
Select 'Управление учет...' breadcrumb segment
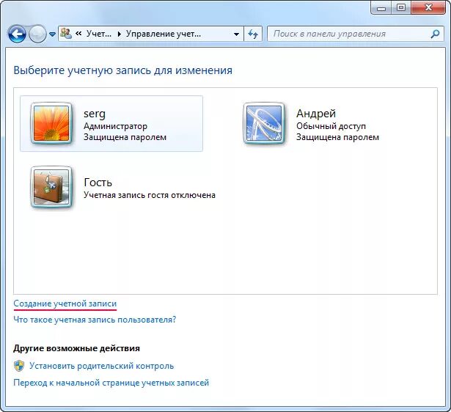point(163,34)
